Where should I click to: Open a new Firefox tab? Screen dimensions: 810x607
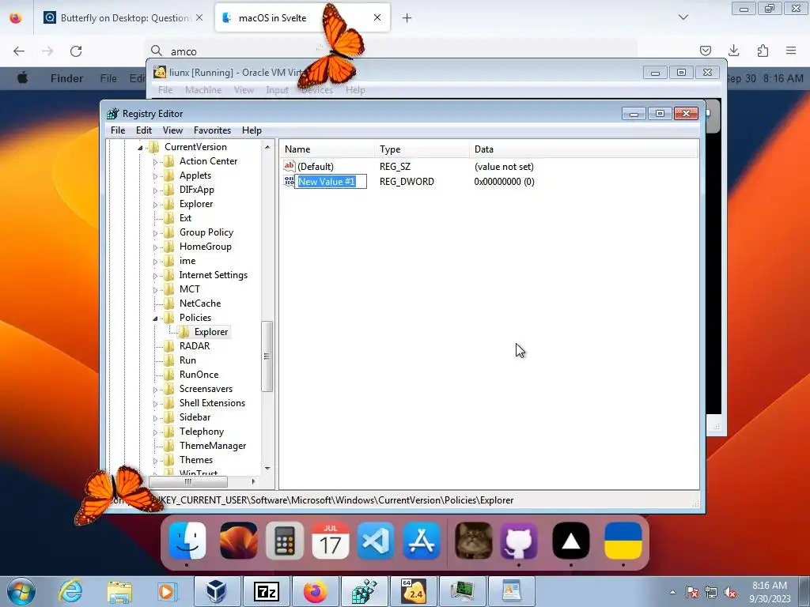tap(407, 18)
